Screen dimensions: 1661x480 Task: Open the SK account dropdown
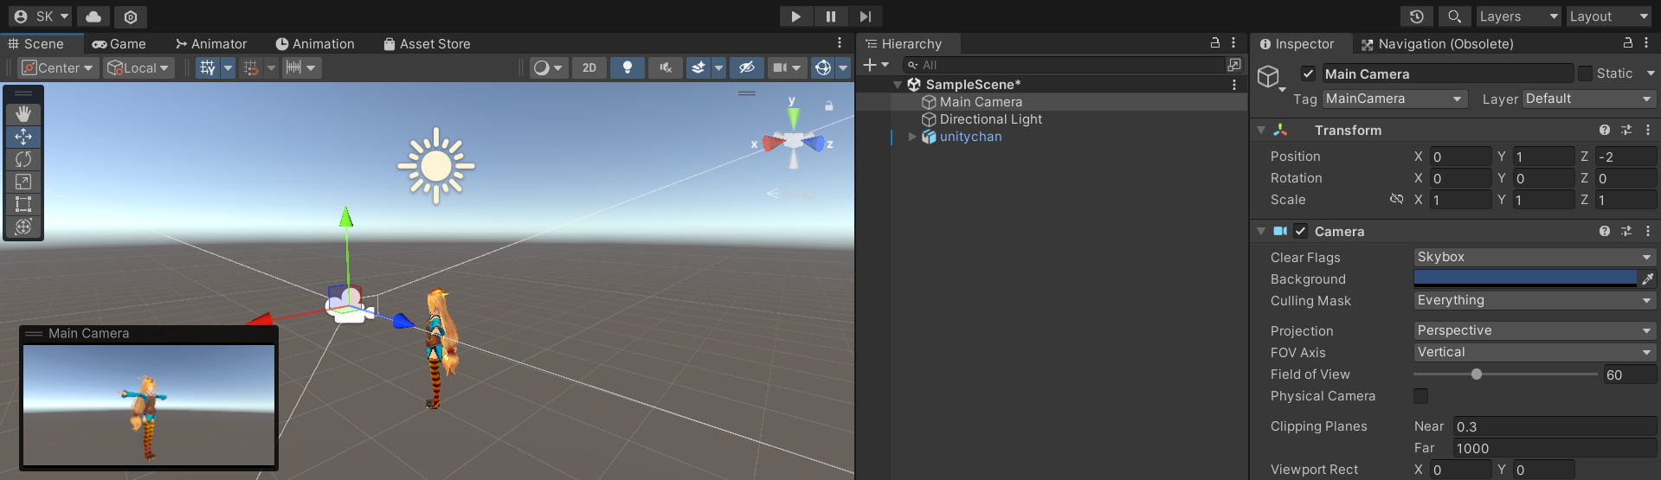(x=41, y=16)
